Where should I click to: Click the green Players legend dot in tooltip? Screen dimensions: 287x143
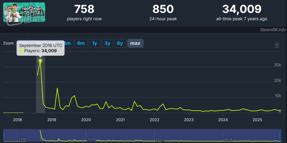tap(21, 51)
